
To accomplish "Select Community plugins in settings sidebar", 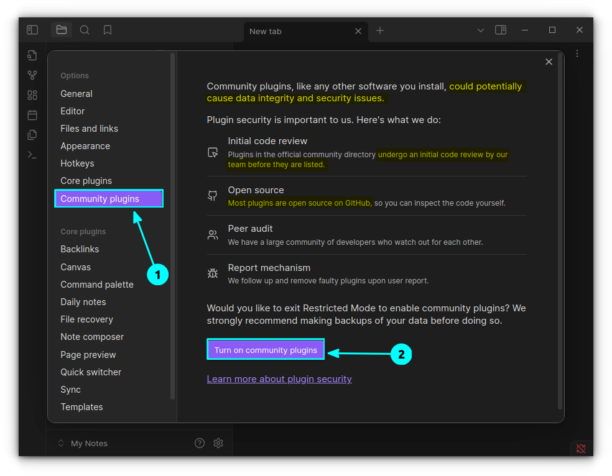I will click(108, 199).
